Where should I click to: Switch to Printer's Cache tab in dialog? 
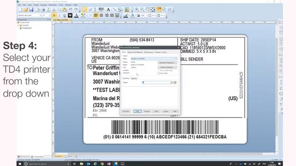(x=161, y=52)
